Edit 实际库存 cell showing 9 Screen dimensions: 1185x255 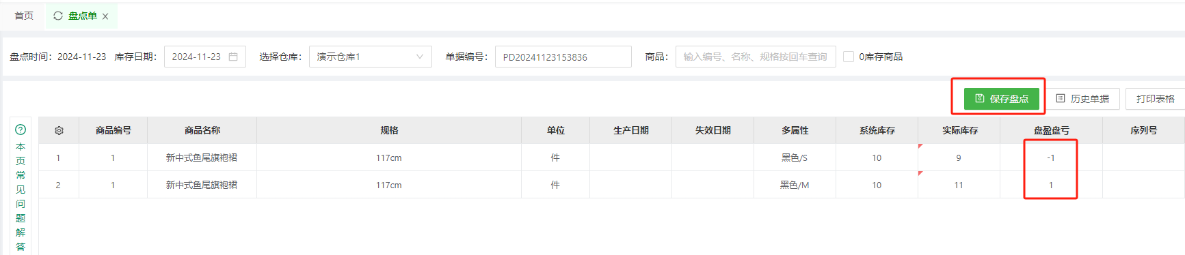click(x=959, y=157)
